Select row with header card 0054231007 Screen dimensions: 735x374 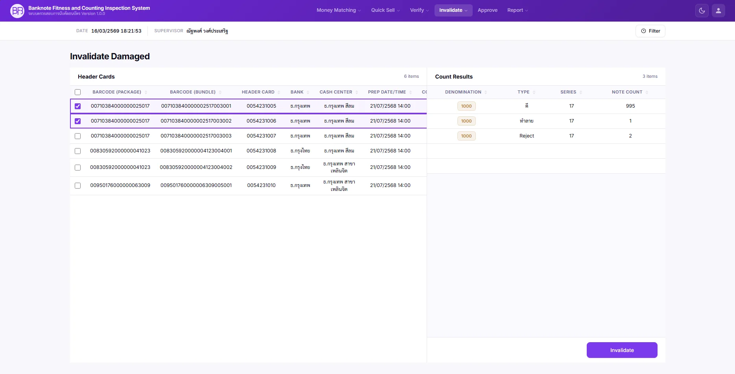pyautogui.click(x=77, y=136)
